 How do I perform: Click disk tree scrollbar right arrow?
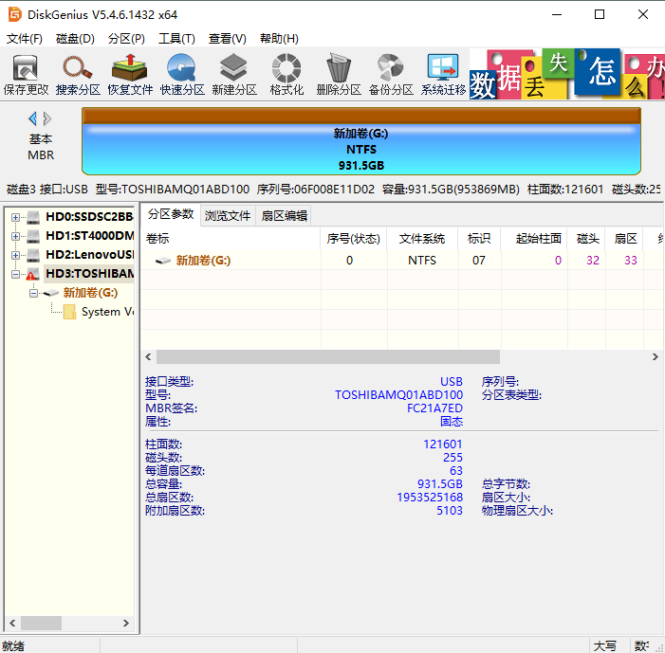tap(126, 623)
